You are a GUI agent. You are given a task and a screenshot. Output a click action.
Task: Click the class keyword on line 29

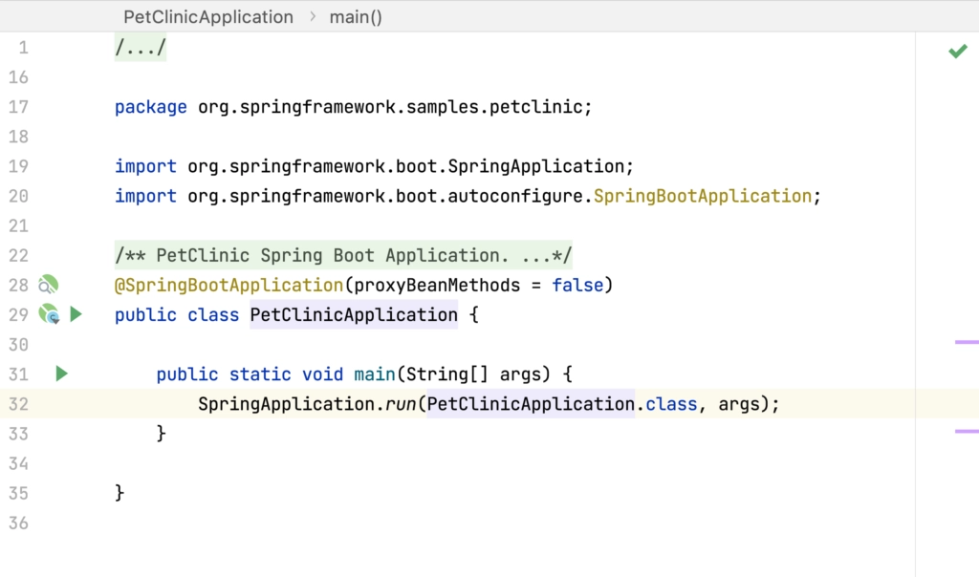[x=213, y=315]
